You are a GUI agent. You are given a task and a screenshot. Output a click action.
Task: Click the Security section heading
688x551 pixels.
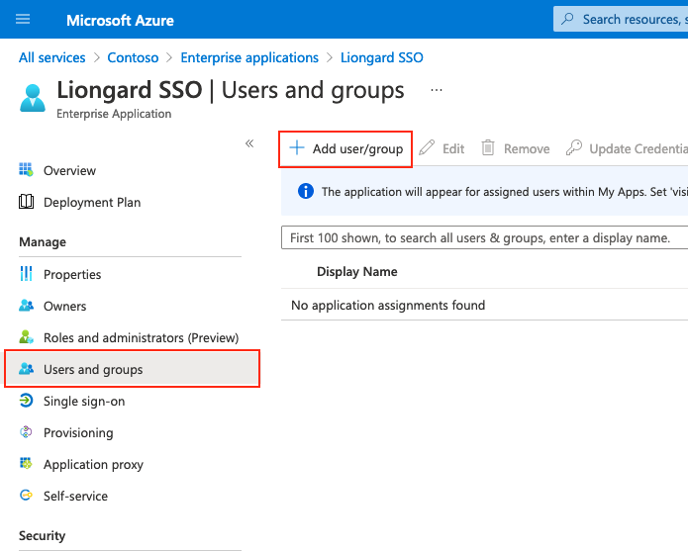(43, 535)
